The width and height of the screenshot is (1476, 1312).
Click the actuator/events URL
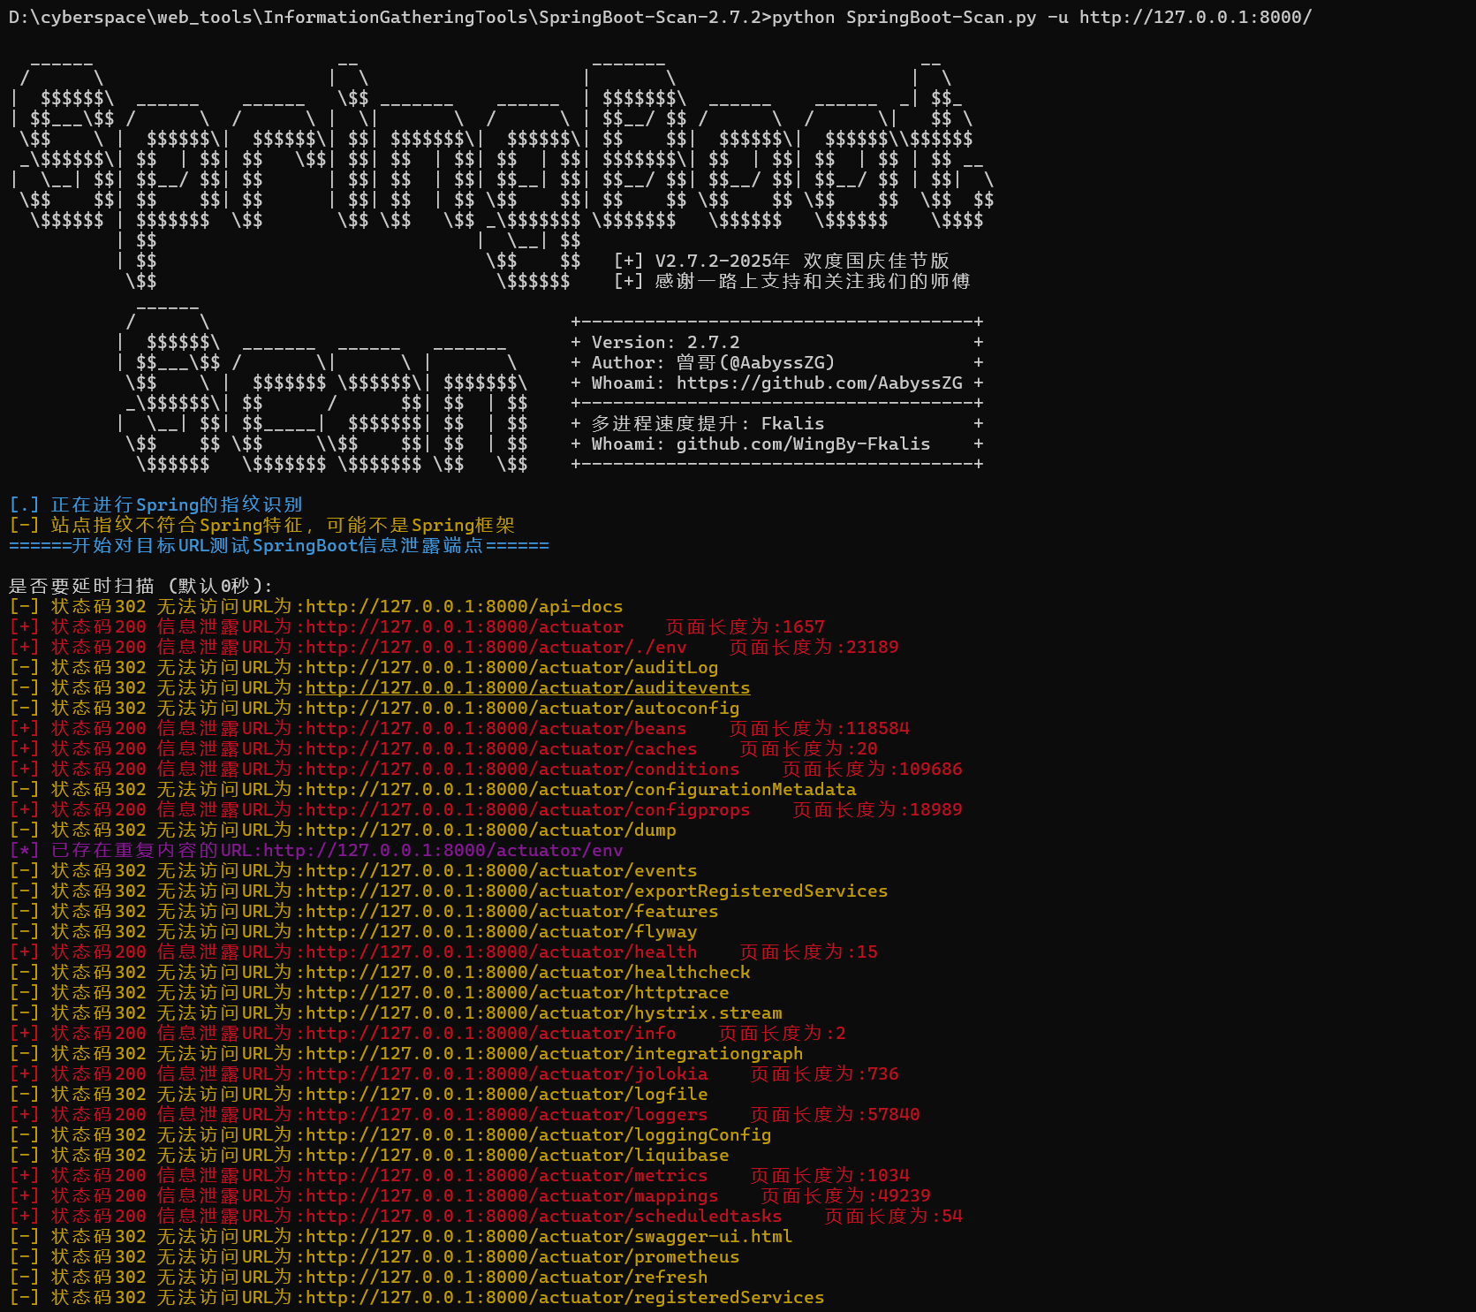[501, 870]
